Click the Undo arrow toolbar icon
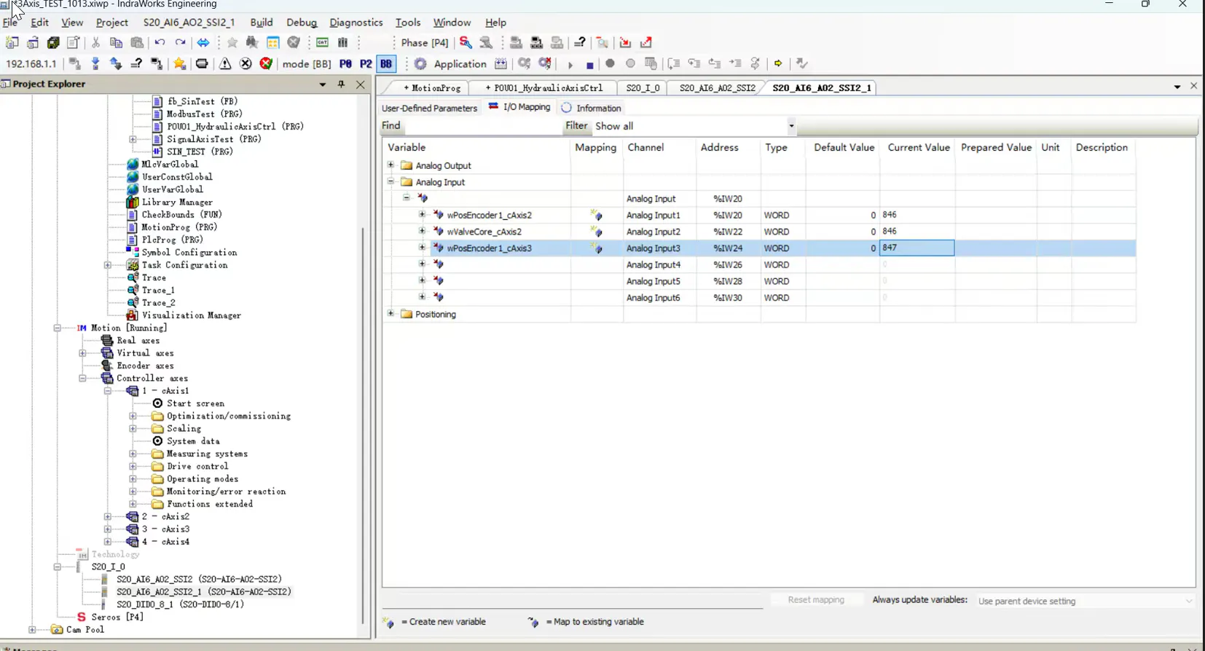 click(x=160, y=43)
